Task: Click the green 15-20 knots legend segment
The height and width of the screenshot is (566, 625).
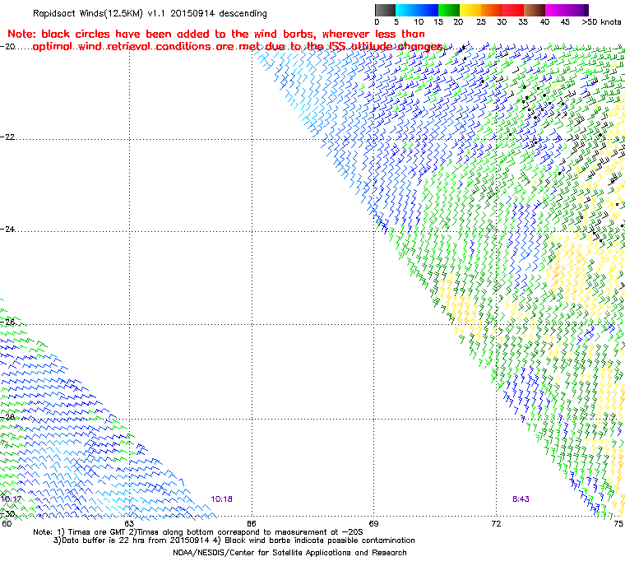Action: (449, 10)
